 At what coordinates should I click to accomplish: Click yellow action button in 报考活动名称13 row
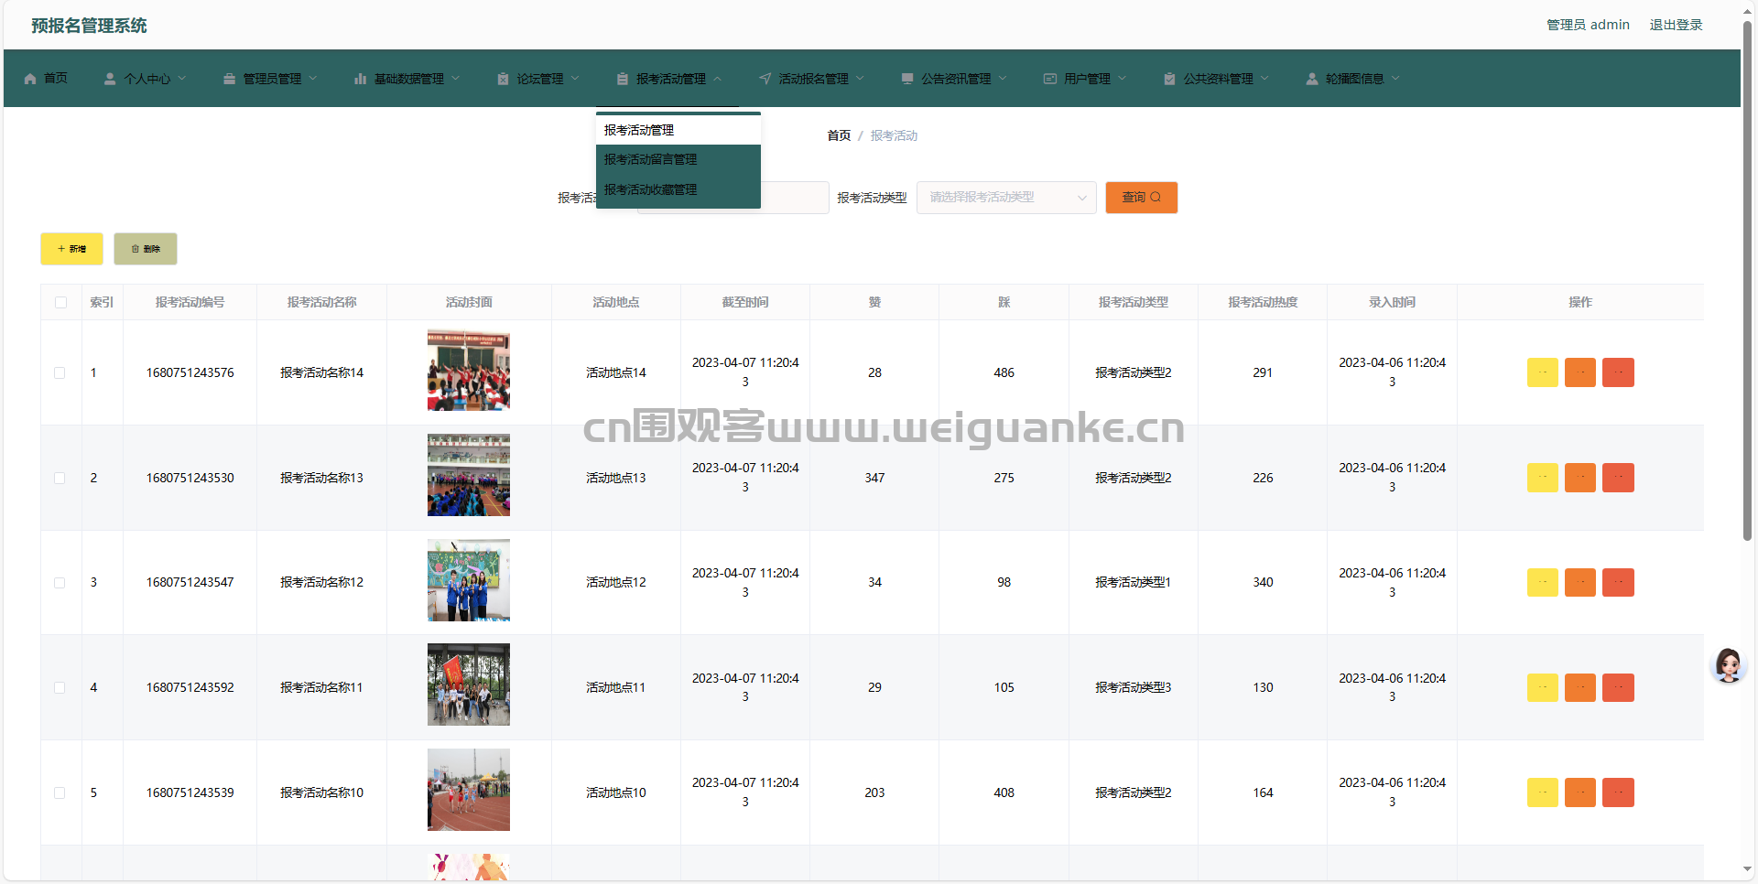point(1542,478)
